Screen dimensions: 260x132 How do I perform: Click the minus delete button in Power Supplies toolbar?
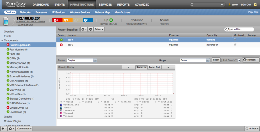[x=91, y=29]
